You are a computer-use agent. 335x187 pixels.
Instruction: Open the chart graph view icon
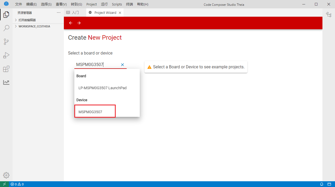6,82
